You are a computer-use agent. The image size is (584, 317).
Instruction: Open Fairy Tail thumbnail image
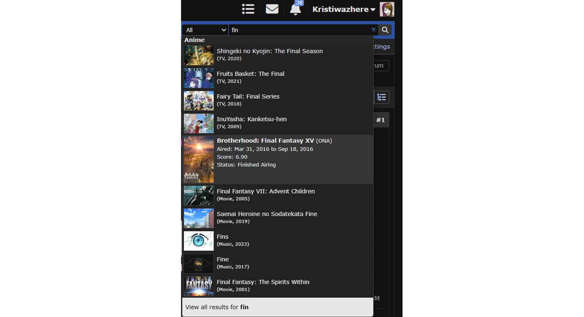coord(198,101)
